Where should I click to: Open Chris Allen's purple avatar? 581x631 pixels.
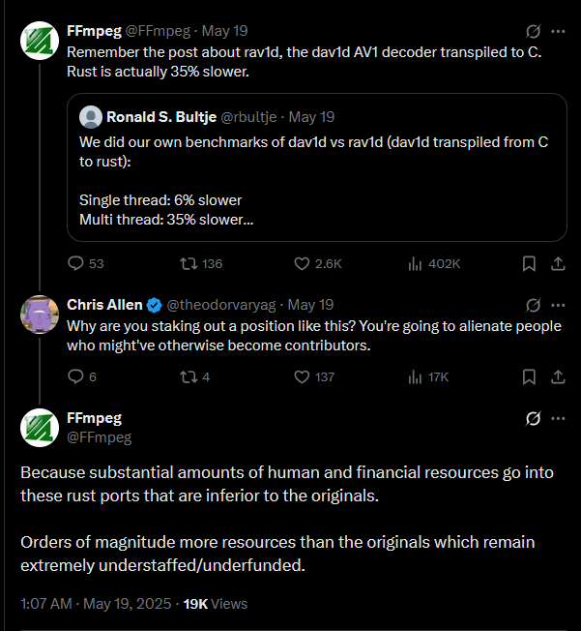[x=40, y=315]
